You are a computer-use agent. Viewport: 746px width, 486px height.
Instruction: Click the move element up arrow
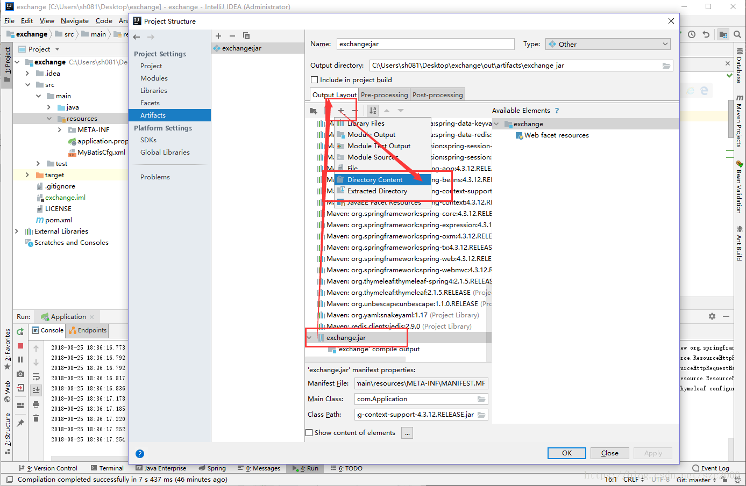pyautogui.click(x=387, y=111)
